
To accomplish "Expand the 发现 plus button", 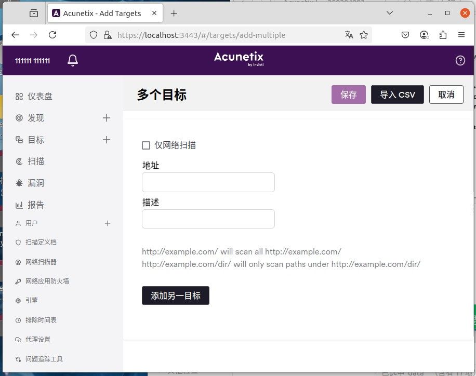I will [107, 118].
